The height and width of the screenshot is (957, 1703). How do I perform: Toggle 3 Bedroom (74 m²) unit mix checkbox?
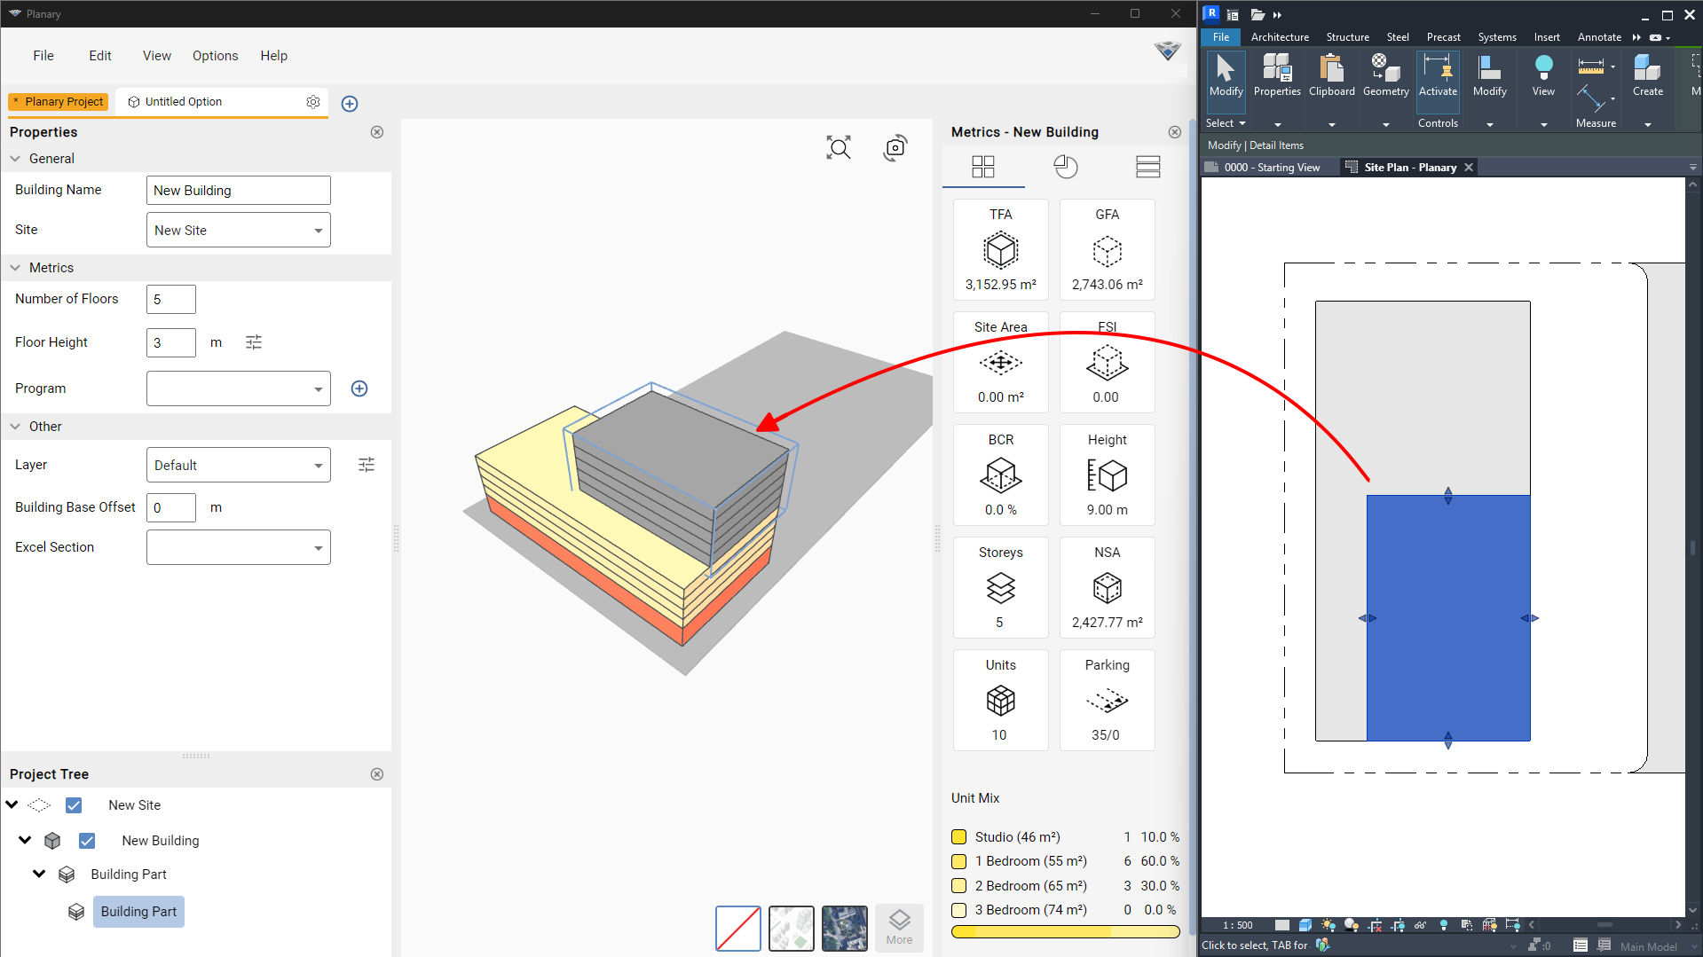(x=958, y=910)
